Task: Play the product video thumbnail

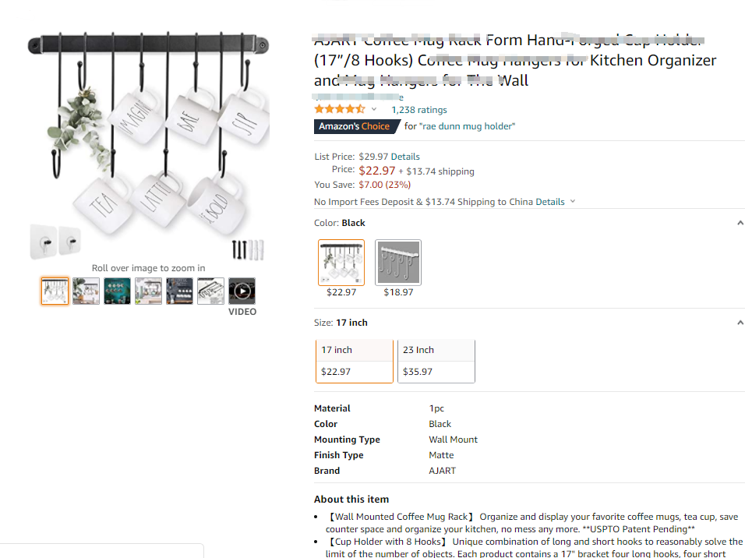Action: click(x=242, y=291)
